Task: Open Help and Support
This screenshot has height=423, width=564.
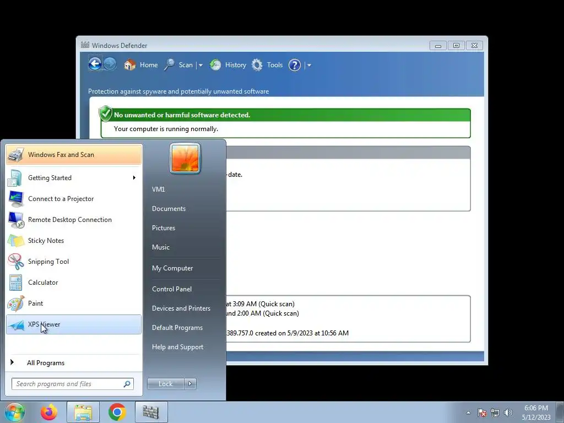Action: [x=177, y=347]
